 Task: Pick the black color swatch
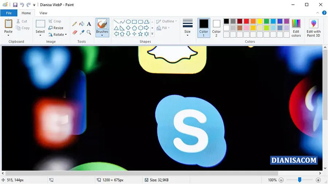tap(226, 21)
